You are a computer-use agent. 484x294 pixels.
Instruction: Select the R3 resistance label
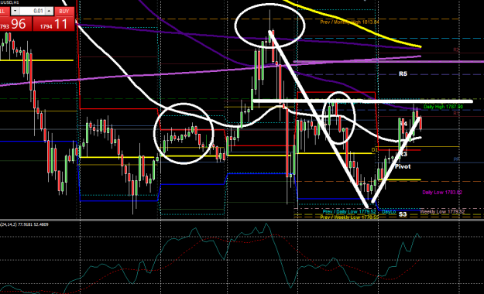coord(403,154)
